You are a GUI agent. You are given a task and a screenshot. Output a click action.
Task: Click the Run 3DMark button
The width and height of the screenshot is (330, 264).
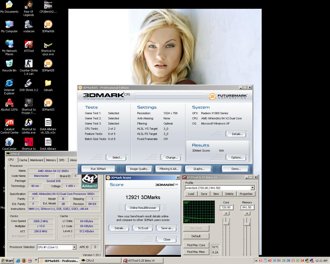coord(98,169)
